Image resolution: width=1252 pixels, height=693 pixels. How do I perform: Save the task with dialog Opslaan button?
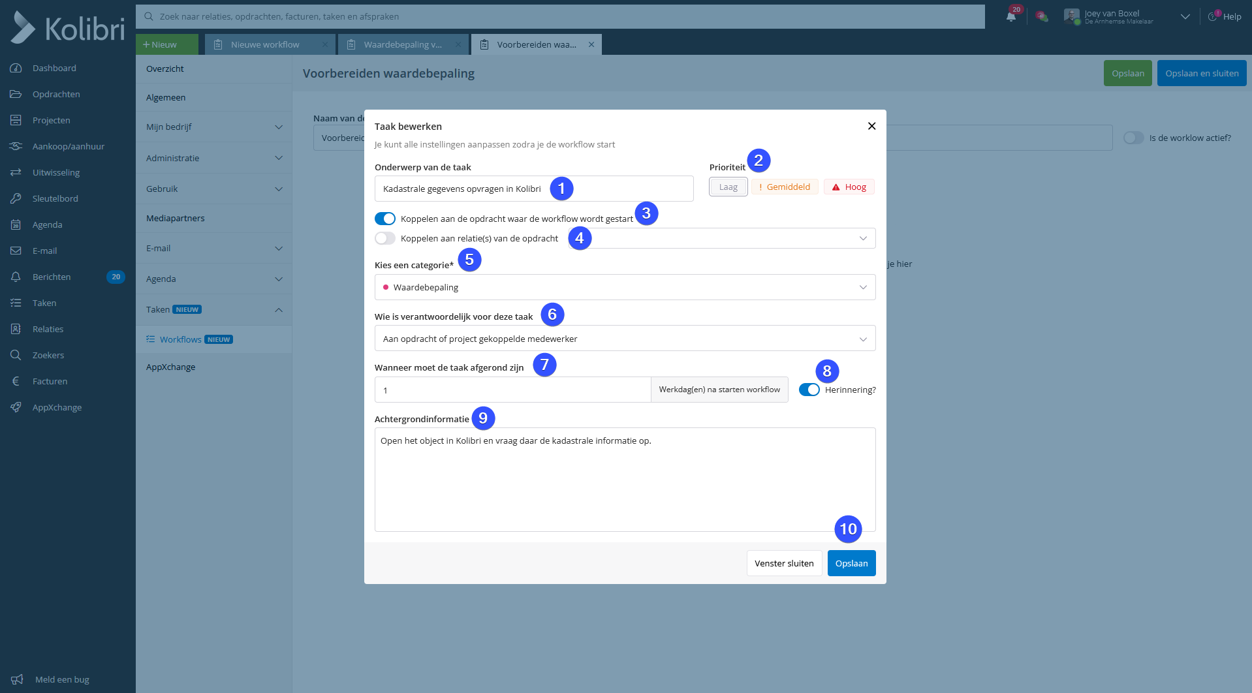tap(851, 563)
